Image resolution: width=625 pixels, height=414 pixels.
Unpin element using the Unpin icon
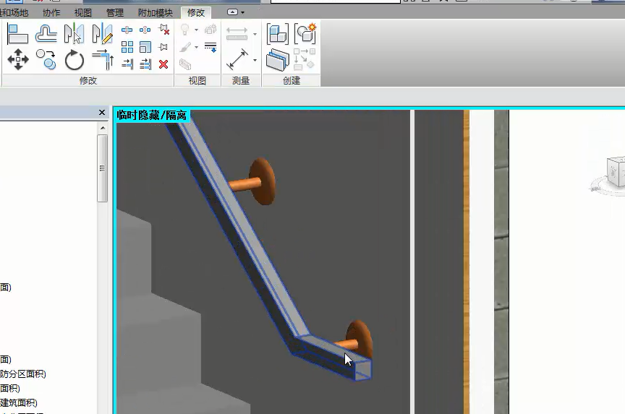pyautogui.click(x=163, y=30)
